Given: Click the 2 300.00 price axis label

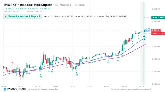Looking at the screenshot, I should 156,47.
